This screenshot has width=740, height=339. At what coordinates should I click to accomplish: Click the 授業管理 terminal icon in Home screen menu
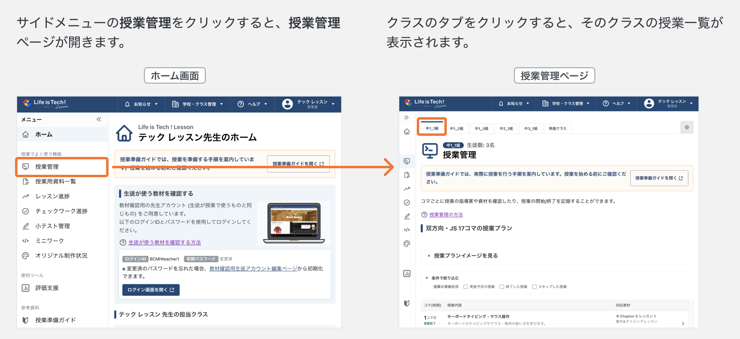click(x=26, y=166)
